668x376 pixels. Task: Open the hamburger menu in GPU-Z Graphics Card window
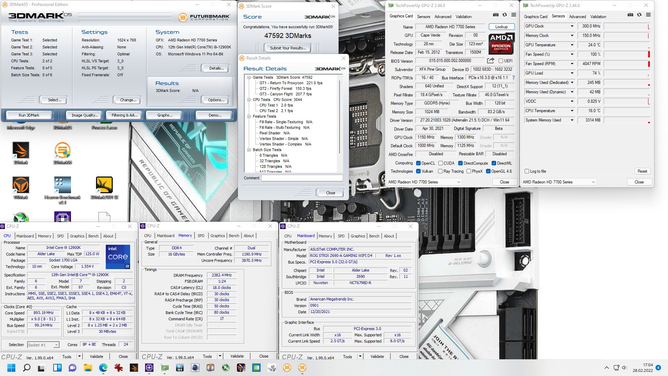point(514,15)
